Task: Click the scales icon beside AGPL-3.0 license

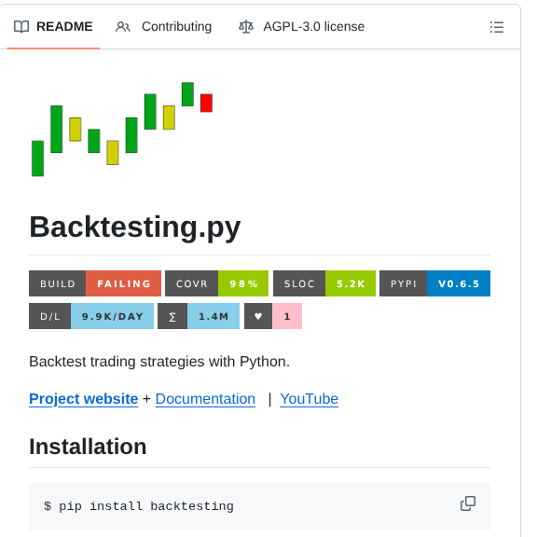Action: 246,27
